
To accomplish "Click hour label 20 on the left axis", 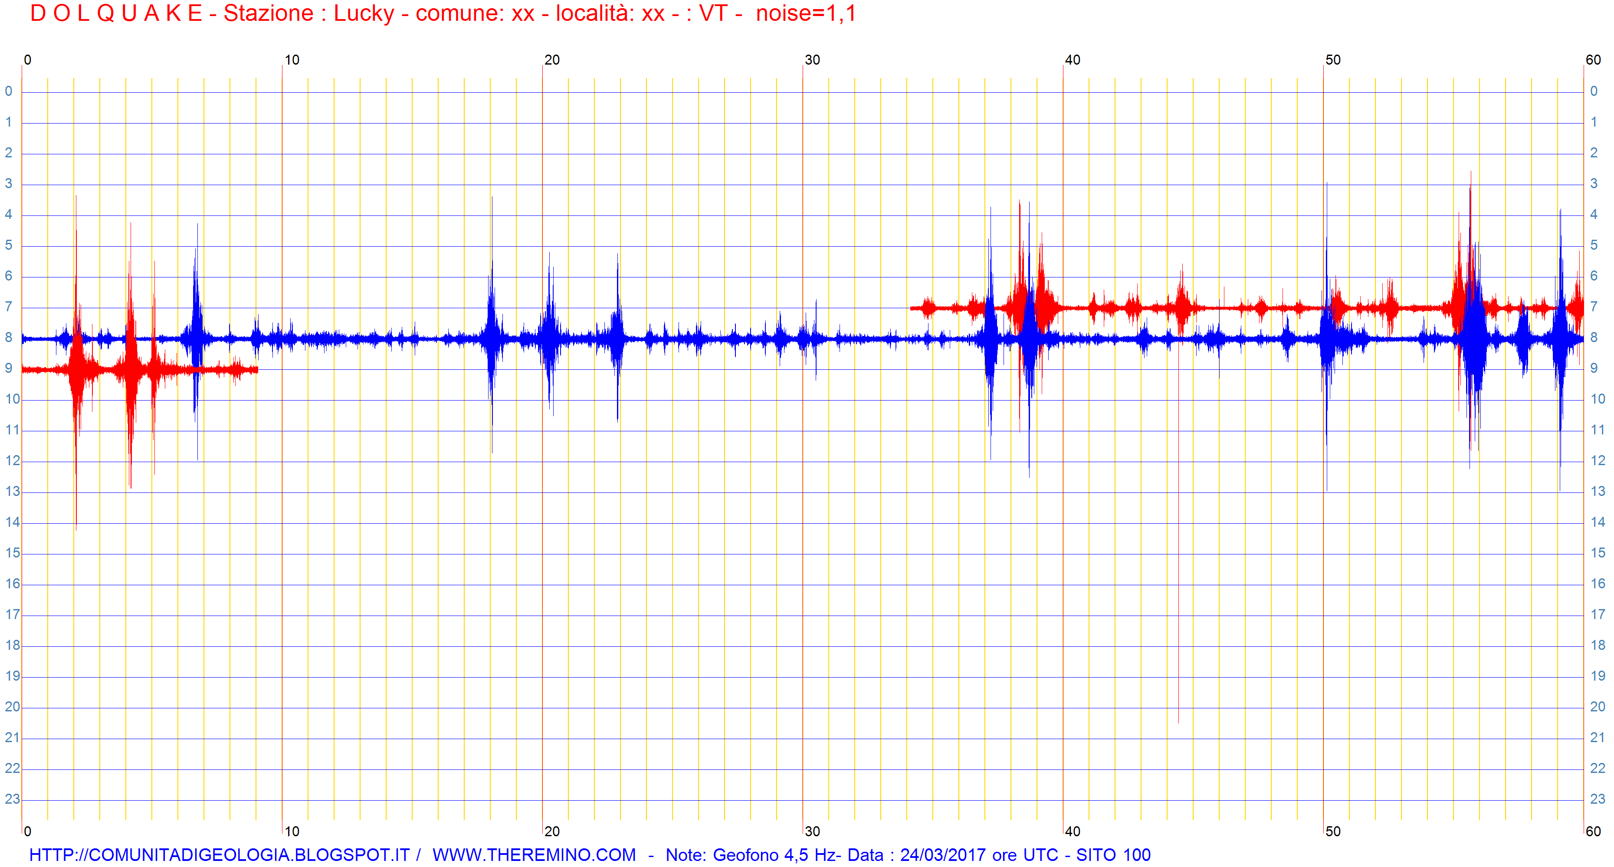I will pyautogui.click(x=13, y=707).
